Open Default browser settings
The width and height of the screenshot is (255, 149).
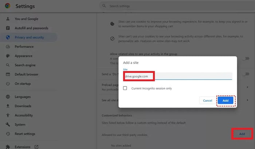pos(27,74)
